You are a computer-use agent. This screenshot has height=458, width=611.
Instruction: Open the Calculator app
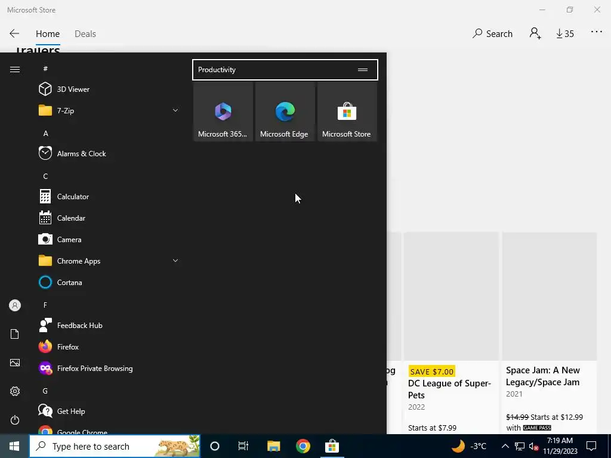tap(109, 196)
